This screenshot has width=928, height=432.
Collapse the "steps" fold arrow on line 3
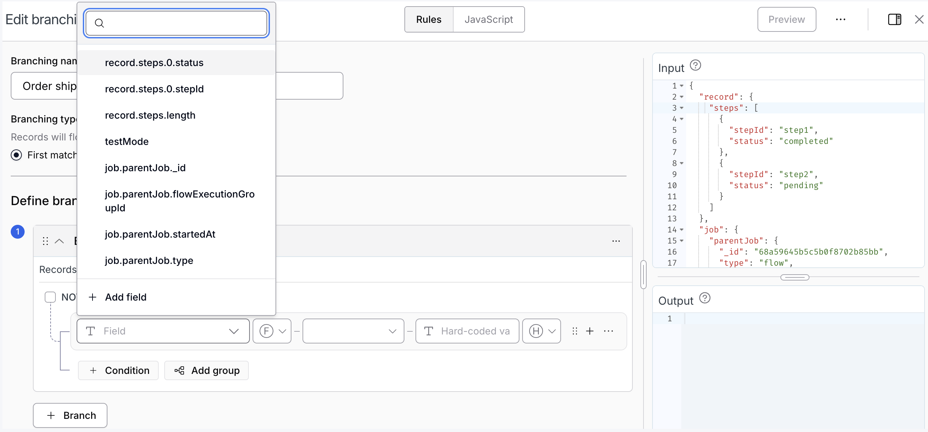pyautogui.click(x=682, y=108)
